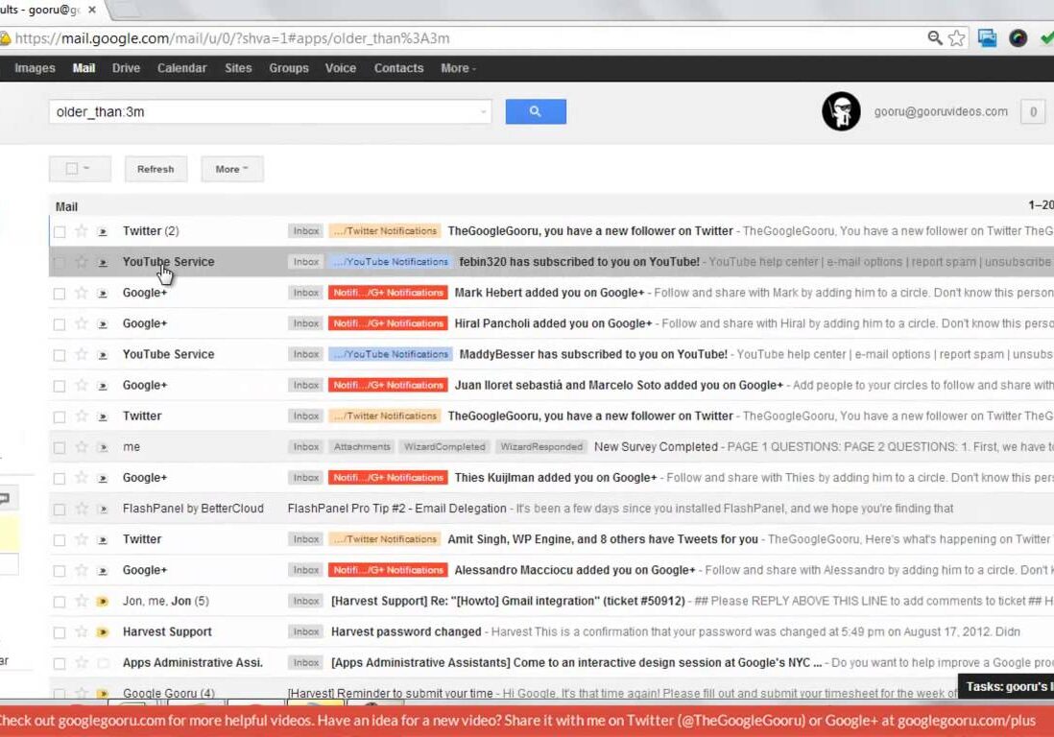Click the Refresh button
Screen dimensions: 1054x737
[156, 169]
